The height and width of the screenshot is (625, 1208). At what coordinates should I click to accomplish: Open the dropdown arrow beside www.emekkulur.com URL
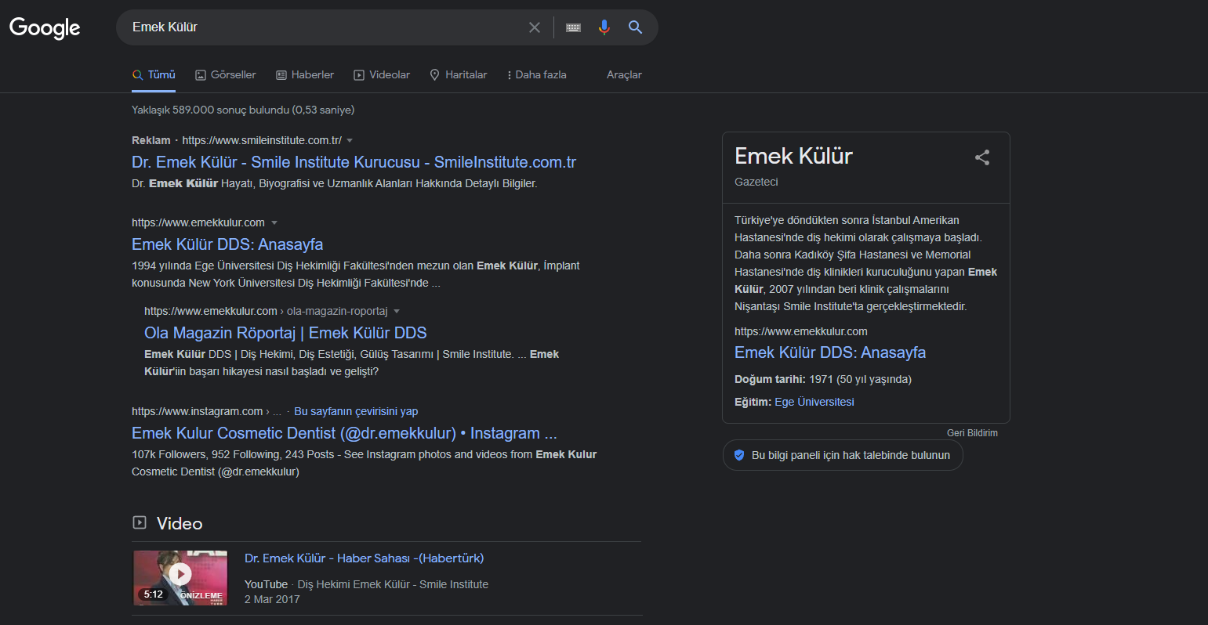pyautogui.click(x=274, y=222)
